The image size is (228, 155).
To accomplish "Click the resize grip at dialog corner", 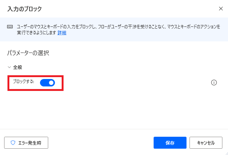I will tap(227, 154).
